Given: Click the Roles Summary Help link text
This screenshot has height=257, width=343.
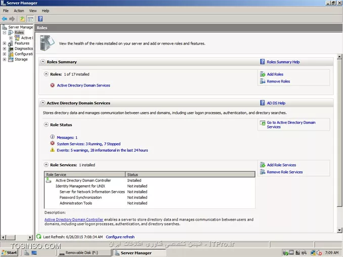Looking at the screenshot, I should coord(283,62).
